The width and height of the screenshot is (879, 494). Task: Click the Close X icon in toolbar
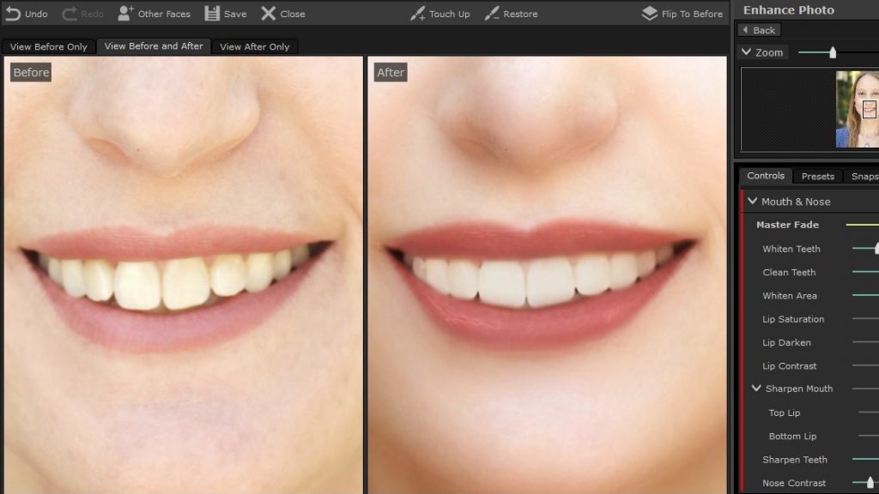point(269,14)
